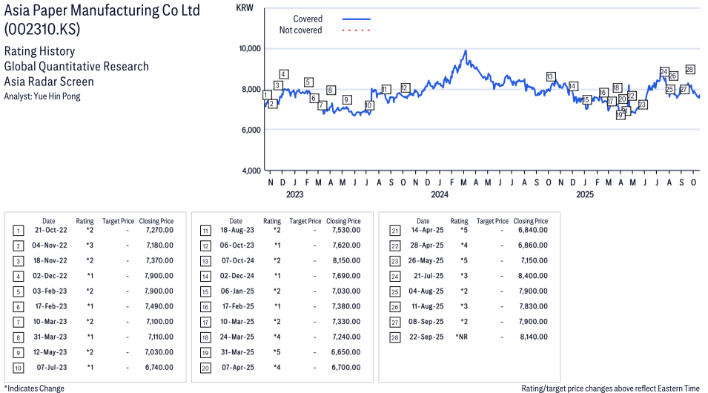The image size is (708, 393).
Task: Click numbered box 11 in second table
Action: (x=205, y=230)
